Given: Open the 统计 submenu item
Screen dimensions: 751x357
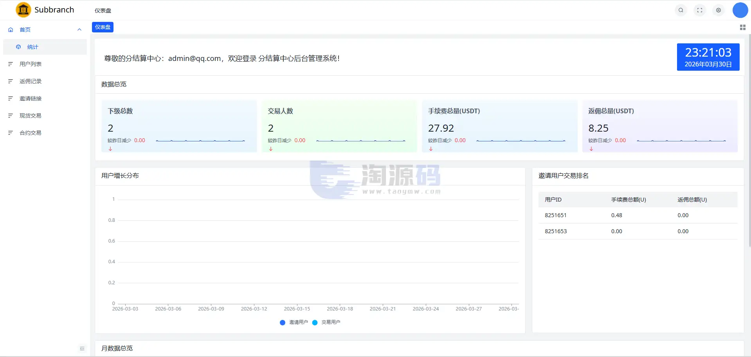Looking at the screenshot, I should [x=45, y=47].
